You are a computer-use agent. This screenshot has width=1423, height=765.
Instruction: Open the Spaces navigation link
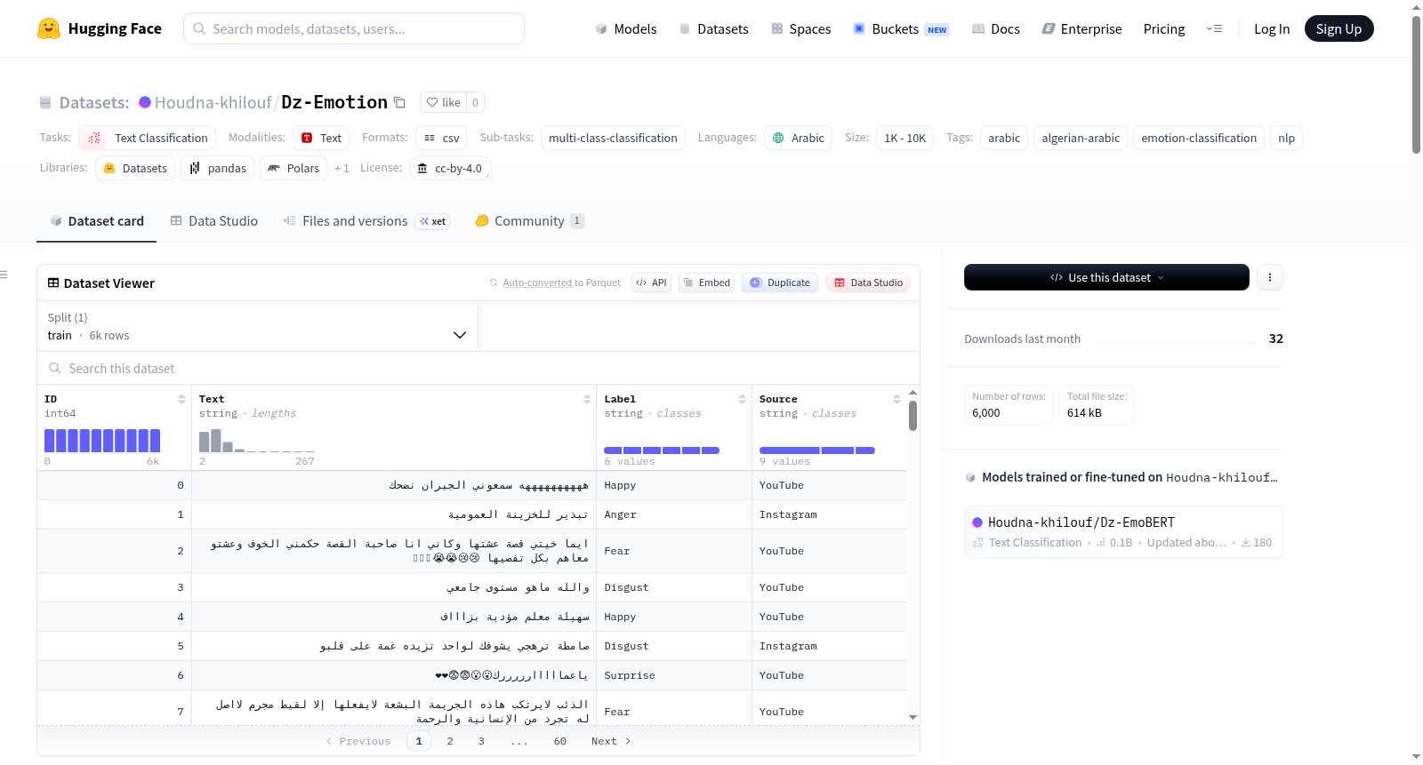(x=800, y=28)
